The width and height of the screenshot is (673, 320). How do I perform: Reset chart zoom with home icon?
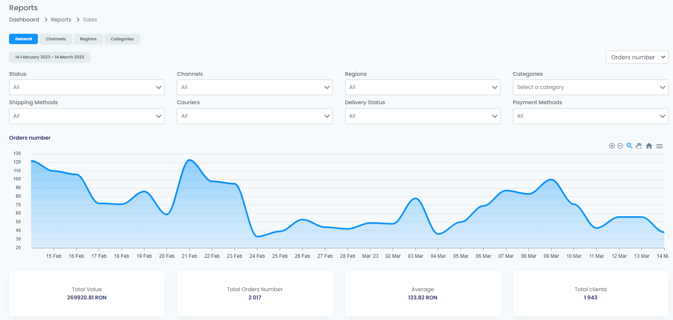(x=649, y=146)
